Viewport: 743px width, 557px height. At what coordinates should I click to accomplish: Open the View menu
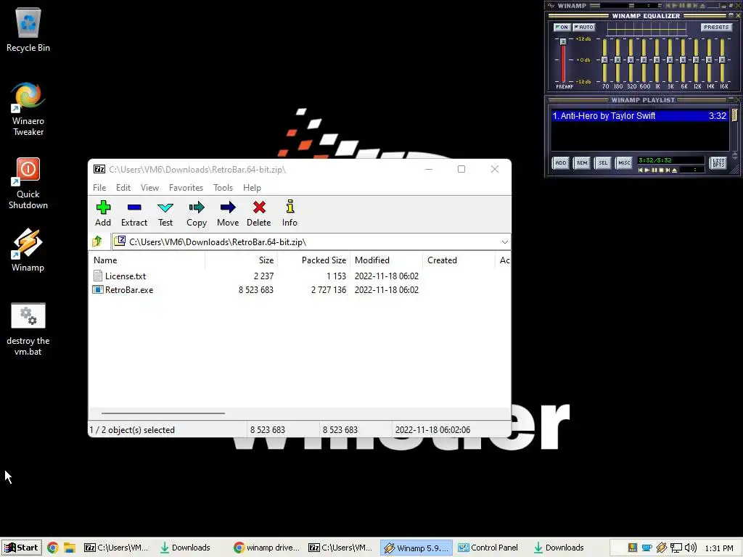pyautogui.click(x=149, y=188)
